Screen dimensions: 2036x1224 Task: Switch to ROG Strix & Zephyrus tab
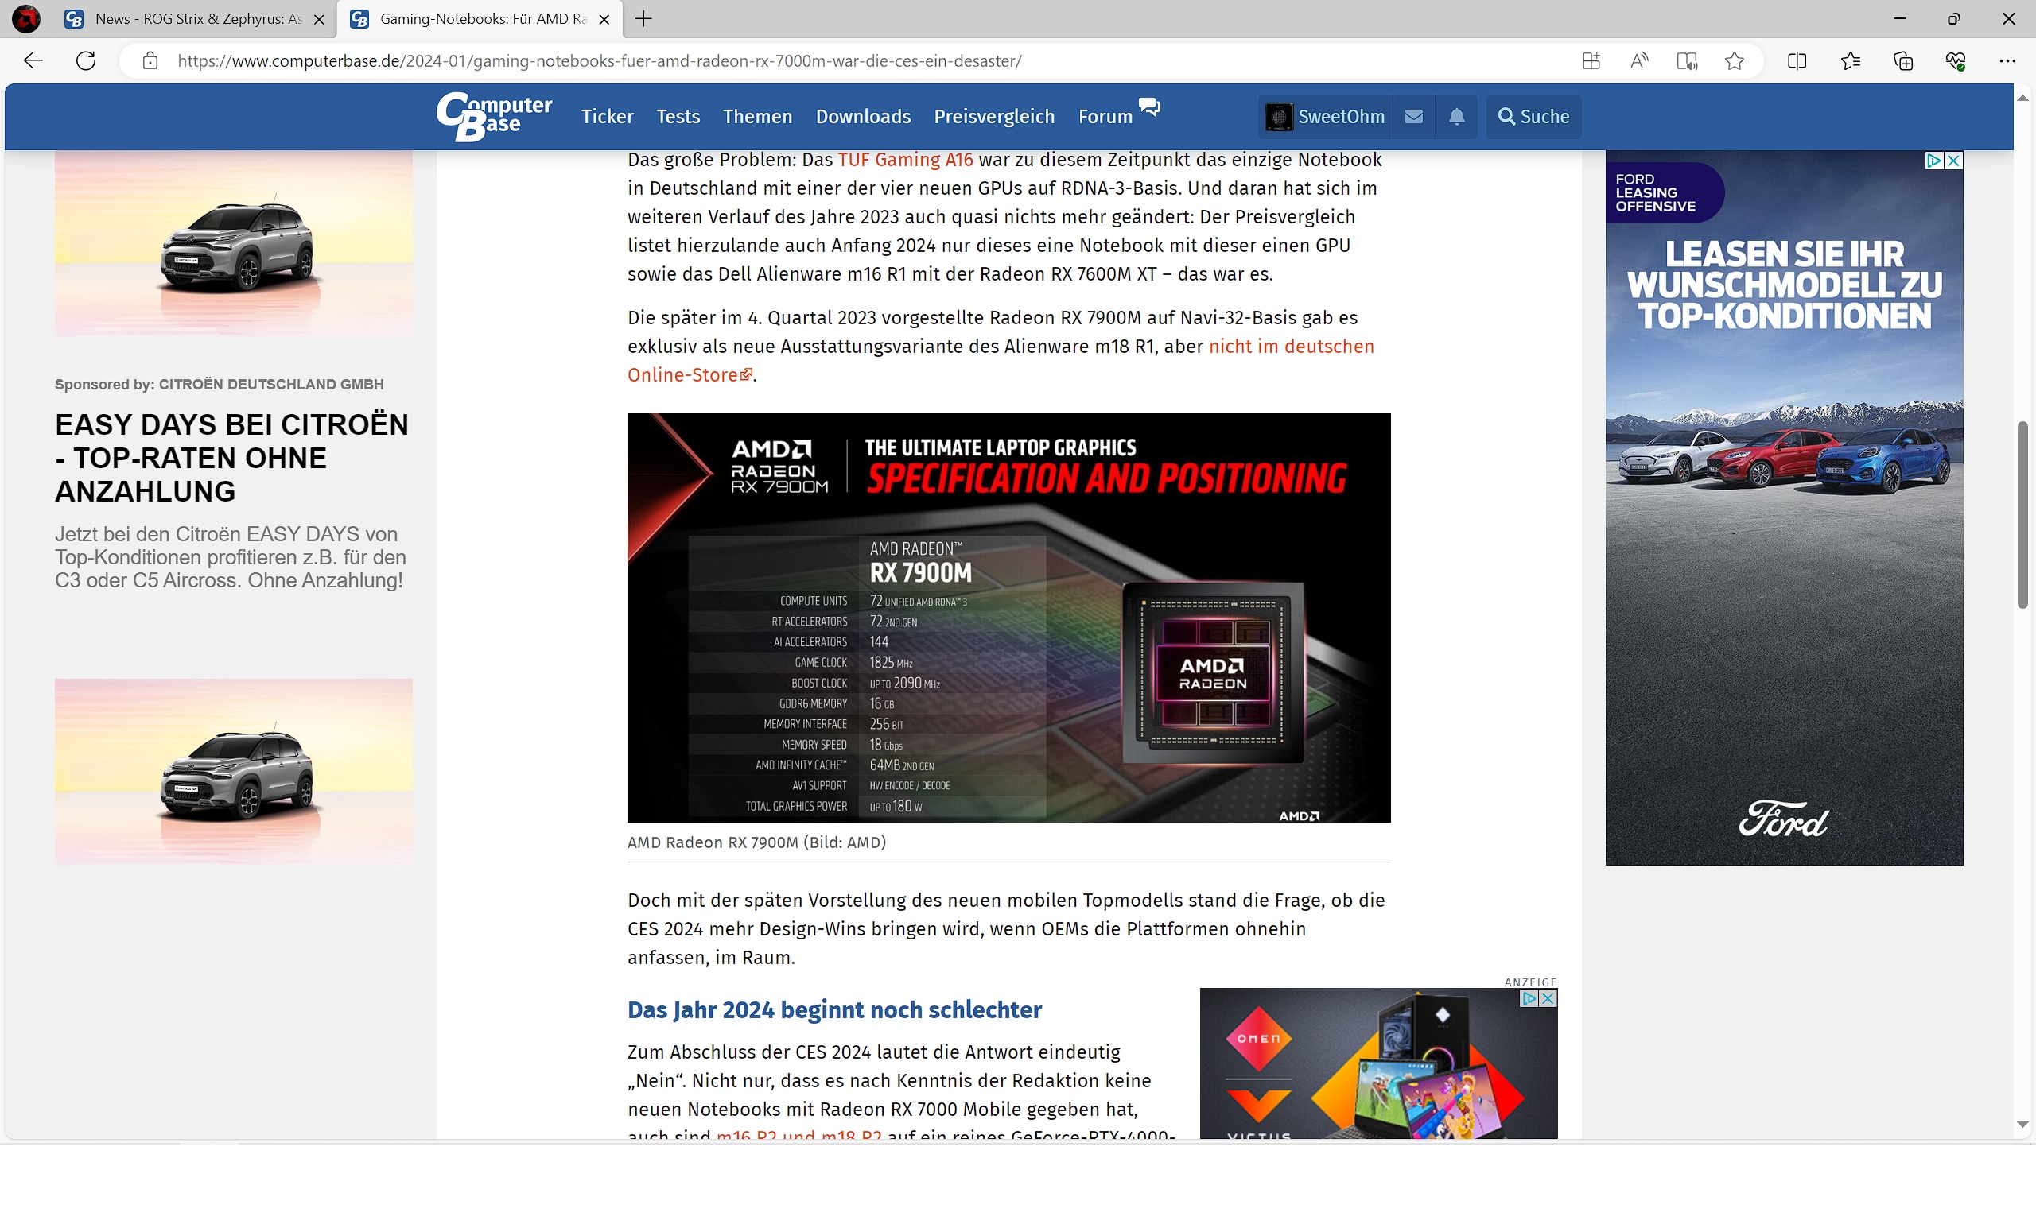(x=198, y=18)
